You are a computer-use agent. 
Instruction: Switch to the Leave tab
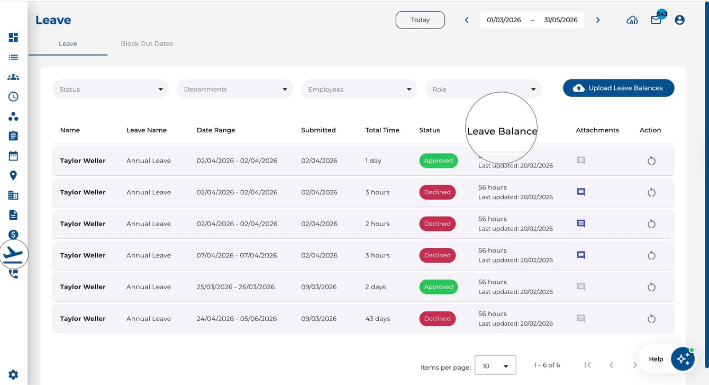[68, 44]
